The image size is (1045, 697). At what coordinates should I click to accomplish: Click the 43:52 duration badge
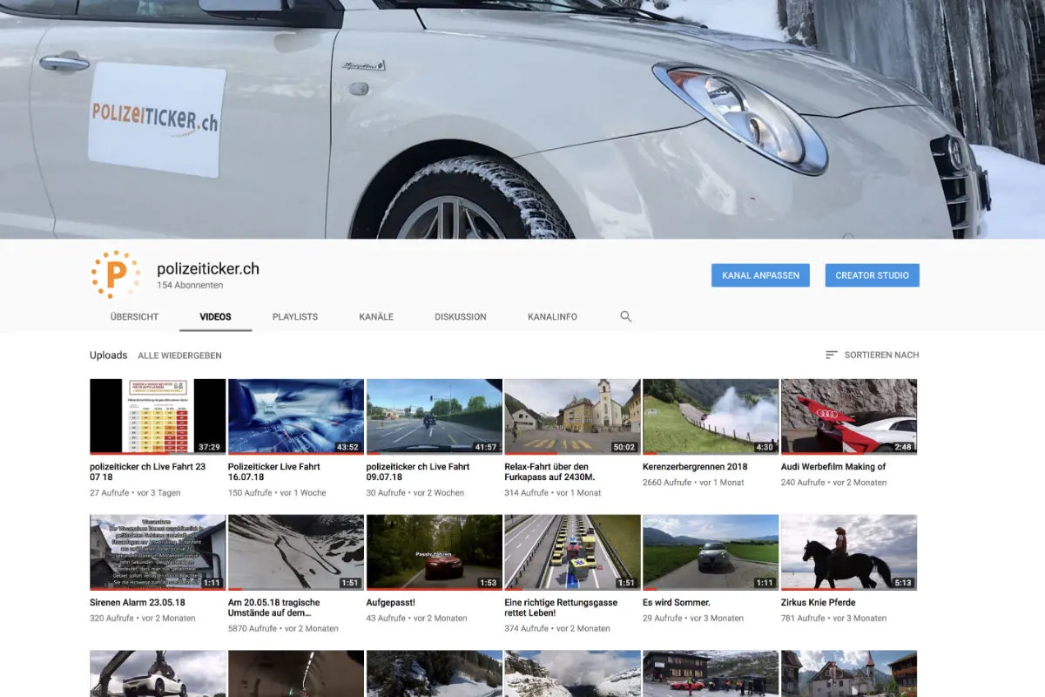point(347,447)
